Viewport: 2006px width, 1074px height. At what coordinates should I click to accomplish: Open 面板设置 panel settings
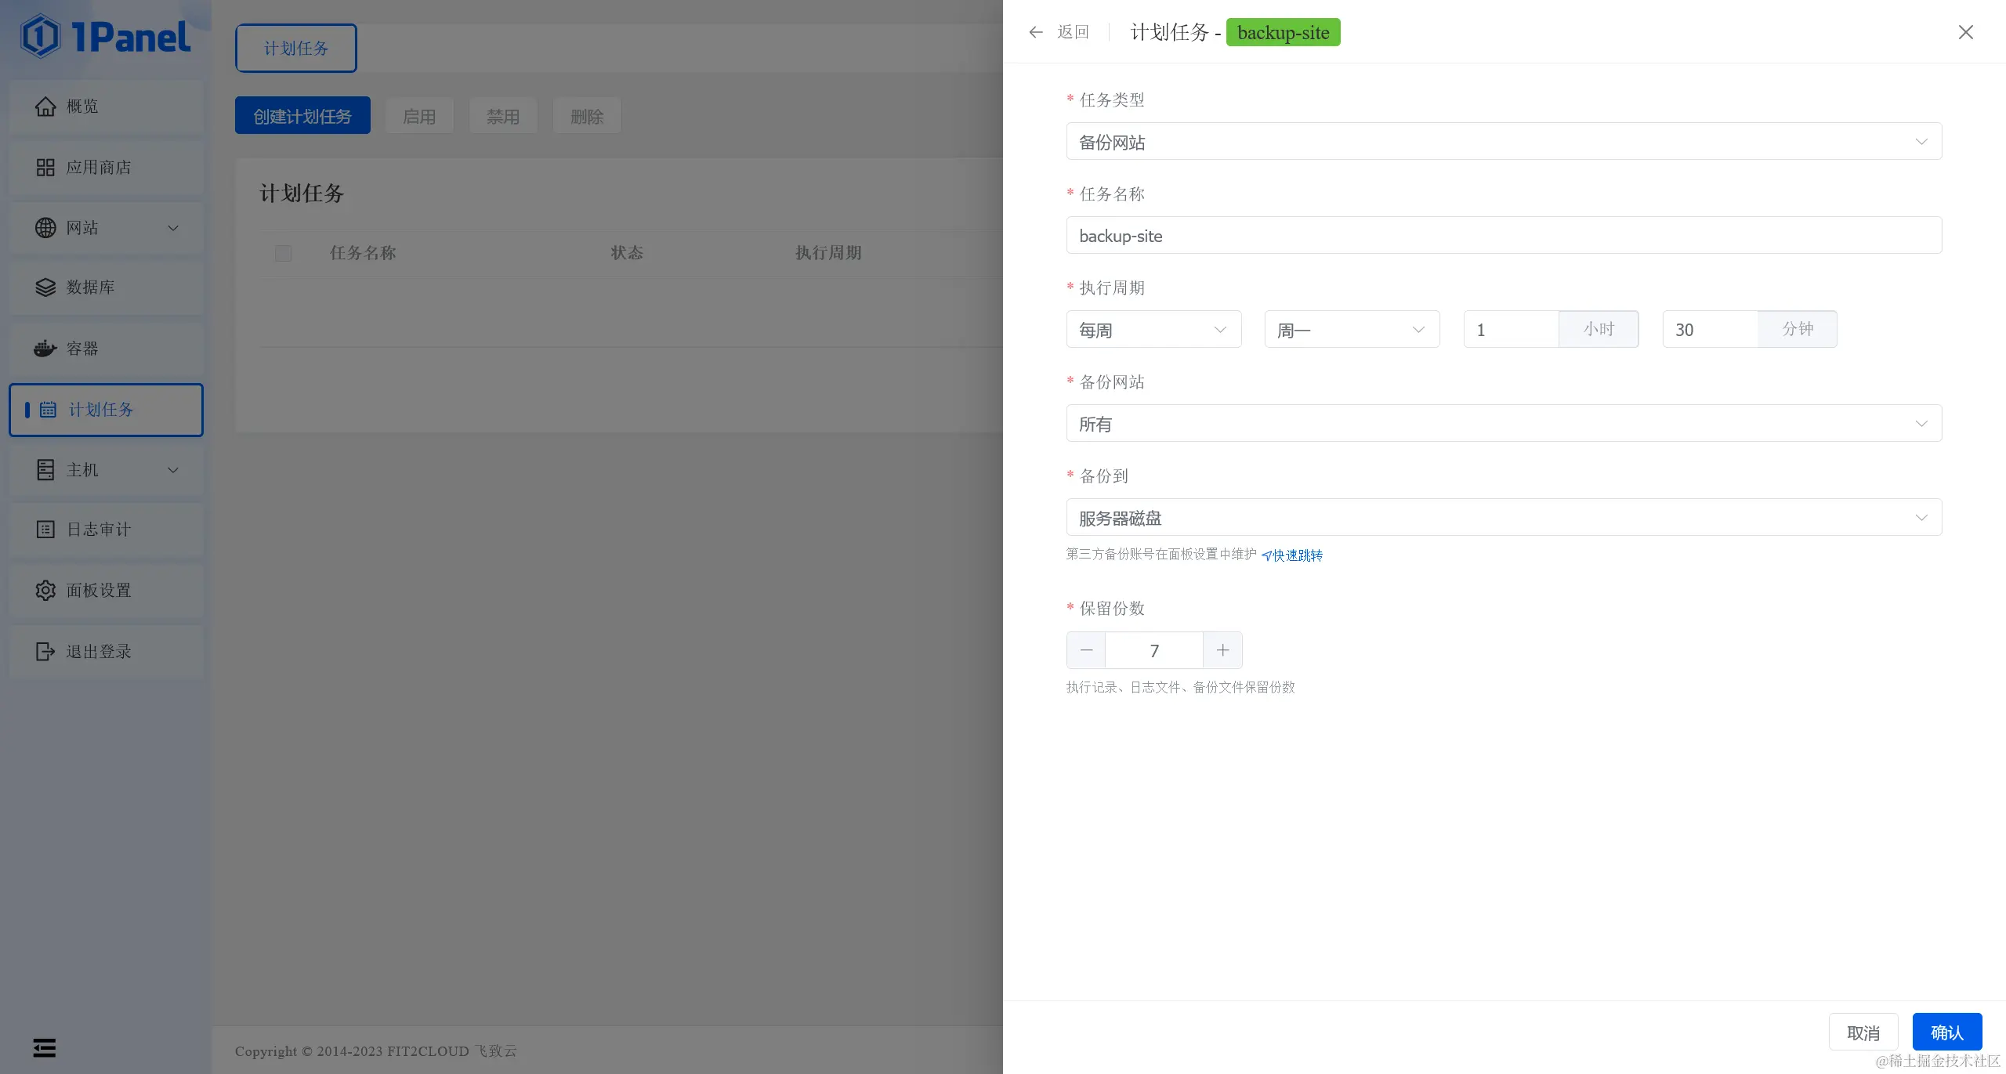click(98, 591)
